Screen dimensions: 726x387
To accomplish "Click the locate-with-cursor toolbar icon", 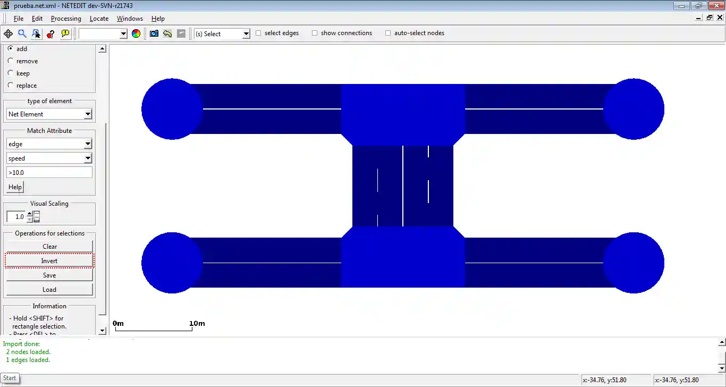I will [36, 33].
